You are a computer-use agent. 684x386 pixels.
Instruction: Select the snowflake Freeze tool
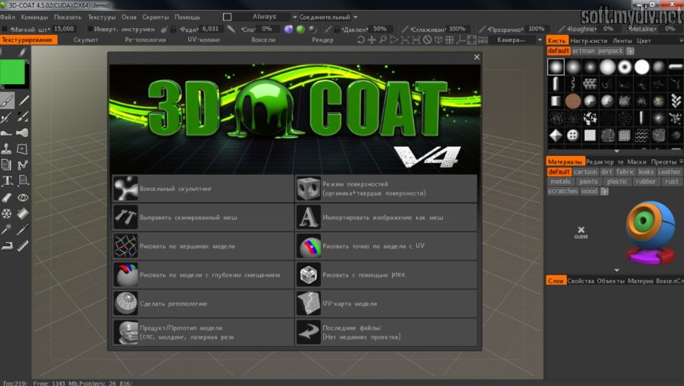6,213
